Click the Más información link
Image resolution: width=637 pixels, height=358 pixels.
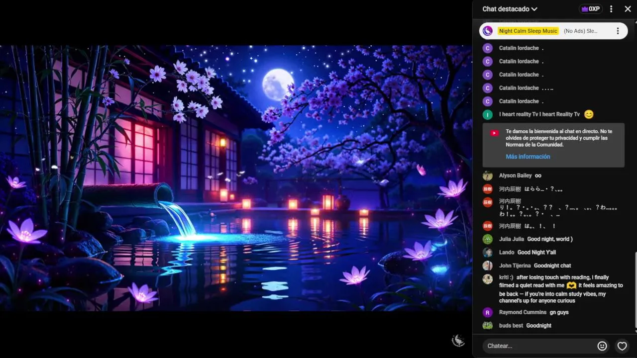(528, 157)
